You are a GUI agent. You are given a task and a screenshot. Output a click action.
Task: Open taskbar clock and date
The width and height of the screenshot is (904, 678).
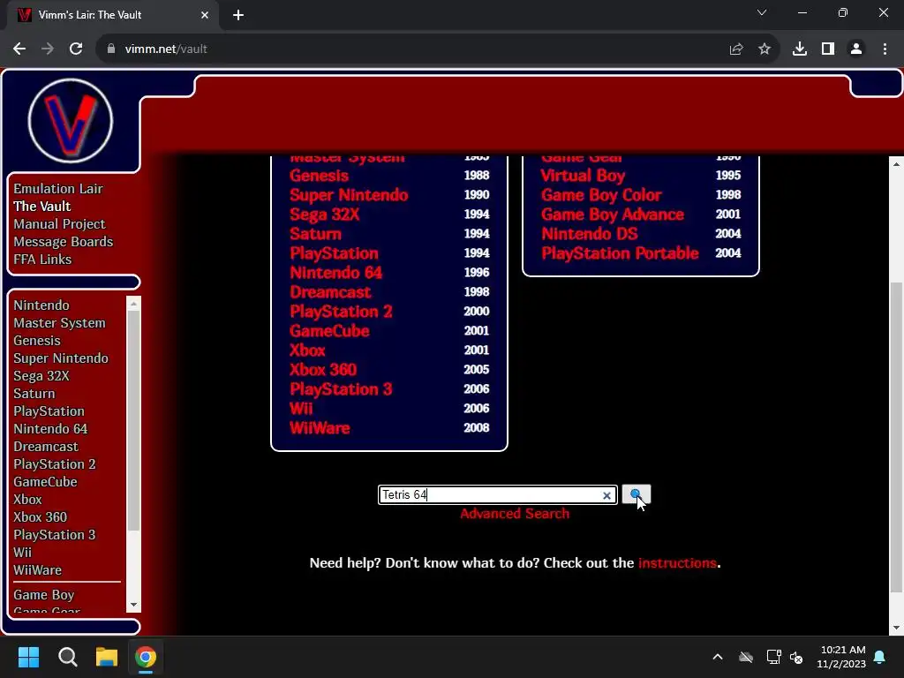tap(841, 657)
